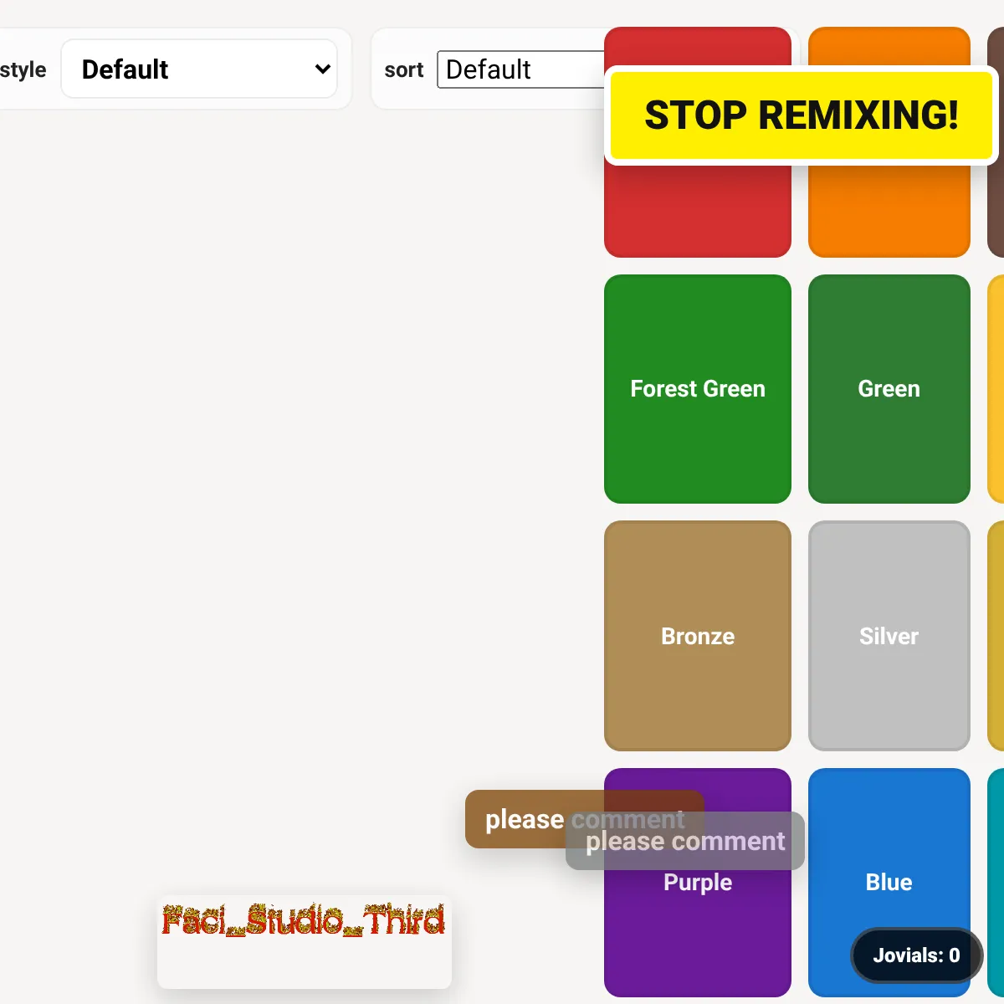Click the sort label text
This screenshot has height=1004, width=1004.
pos(403,70)
